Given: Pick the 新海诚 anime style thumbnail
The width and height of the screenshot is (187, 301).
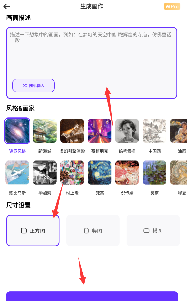Looking at the screenshot, I should [x=45, y=131].
